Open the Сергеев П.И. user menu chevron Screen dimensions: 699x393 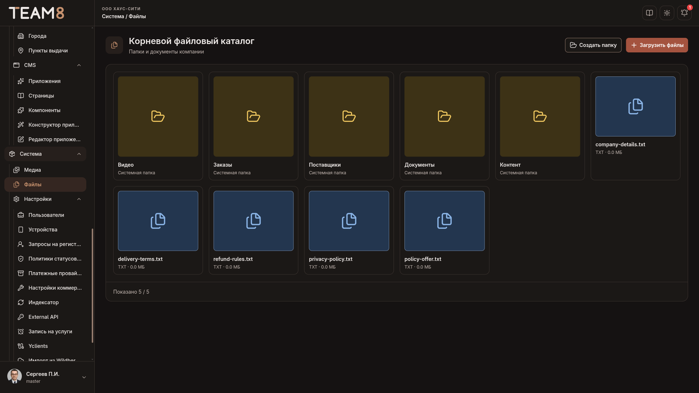84,377
